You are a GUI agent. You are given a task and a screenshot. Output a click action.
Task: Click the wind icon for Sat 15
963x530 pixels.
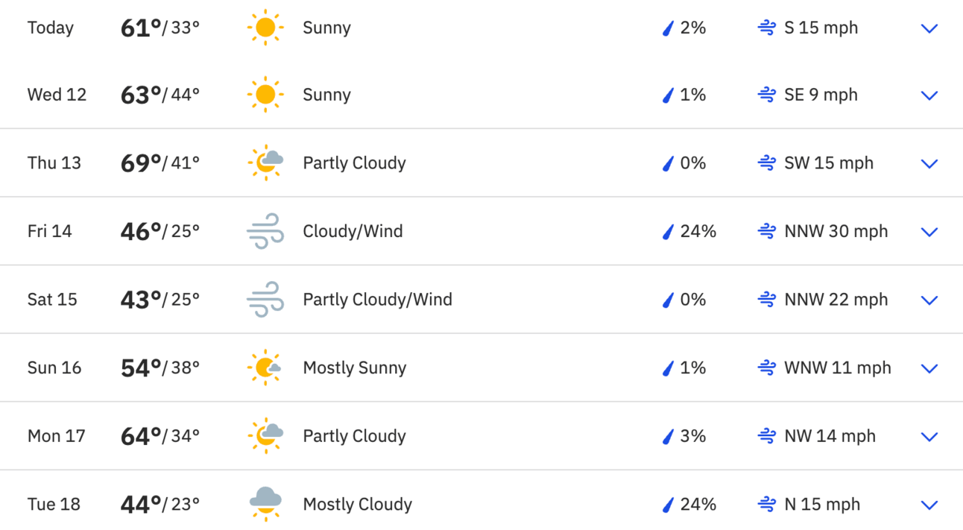[265, 300]
